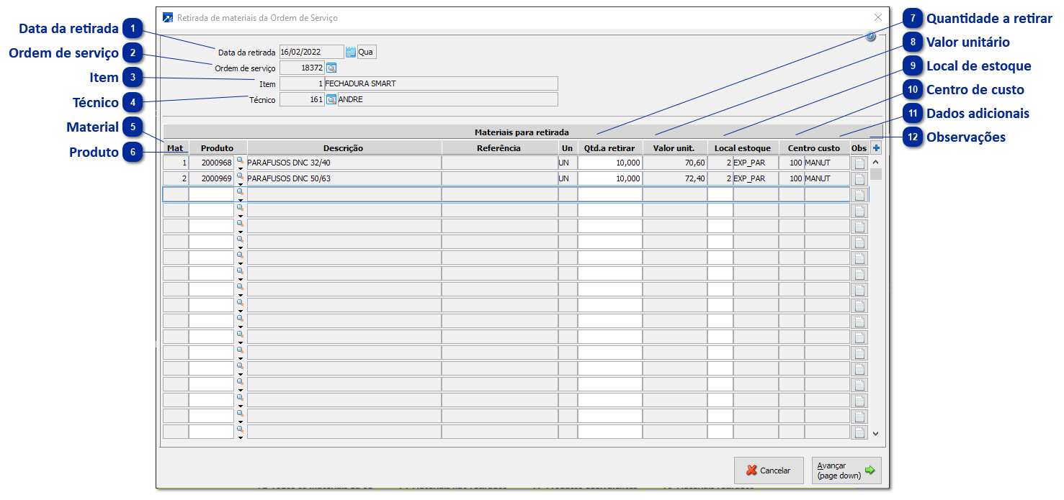
Task: Click Local estoque code for product 2000968
Action: click(720, 163)
